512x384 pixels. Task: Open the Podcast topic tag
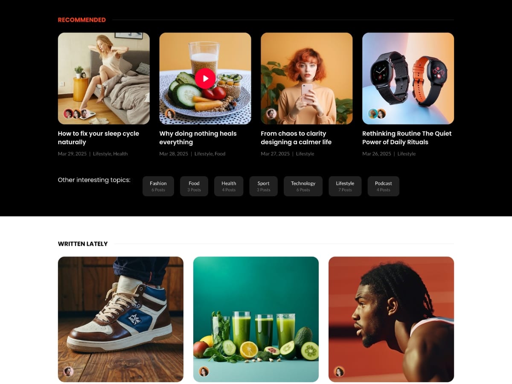pos(384,186)
